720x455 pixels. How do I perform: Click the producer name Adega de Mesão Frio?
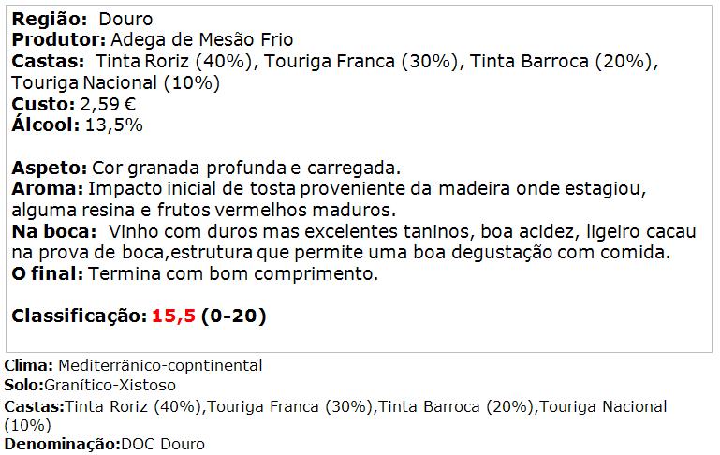pyautogui.click(x=201, y=40)
